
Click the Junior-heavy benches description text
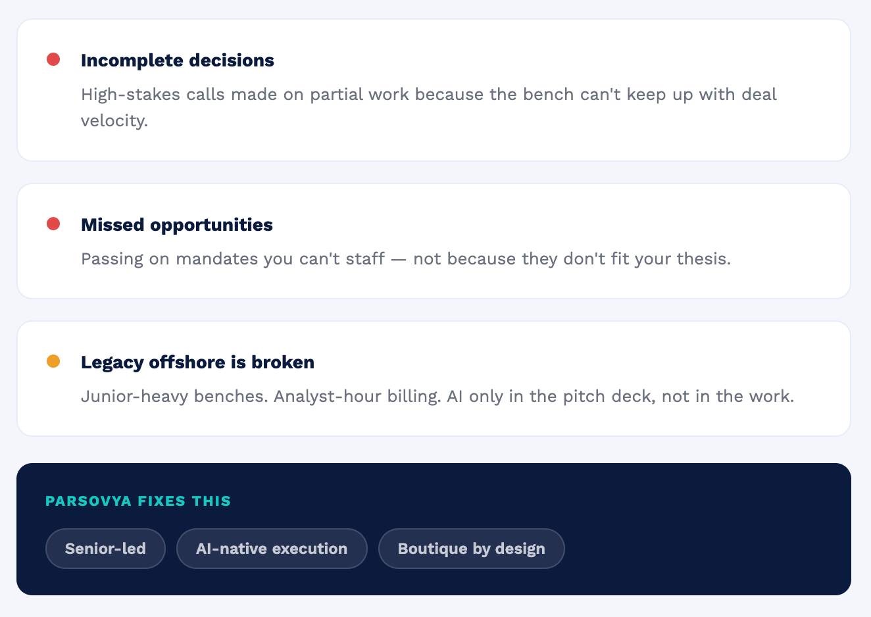(x=437, y=397)
